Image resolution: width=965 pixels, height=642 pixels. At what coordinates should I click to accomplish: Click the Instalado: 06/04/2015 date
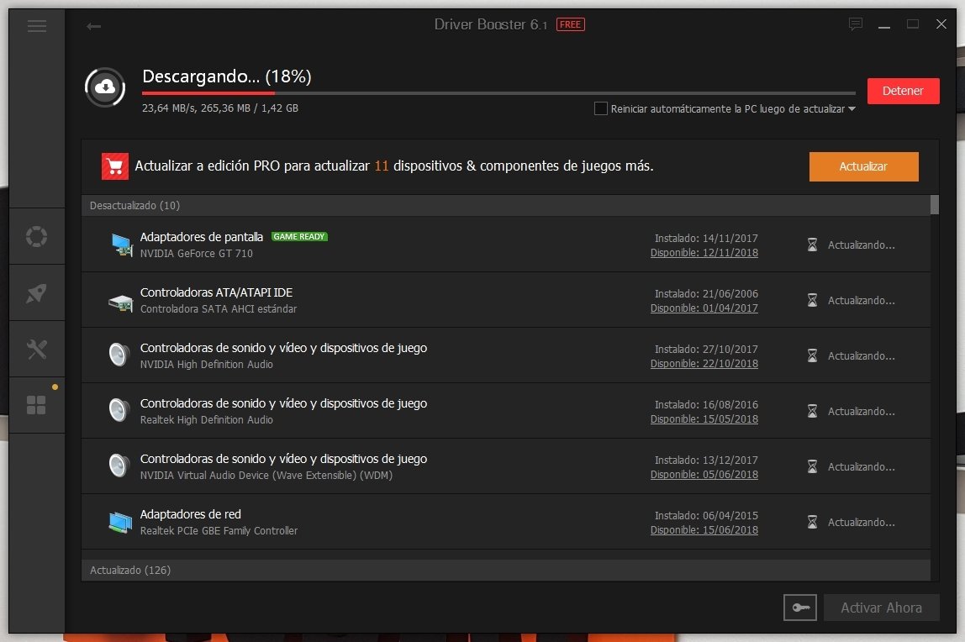[706, 515]
